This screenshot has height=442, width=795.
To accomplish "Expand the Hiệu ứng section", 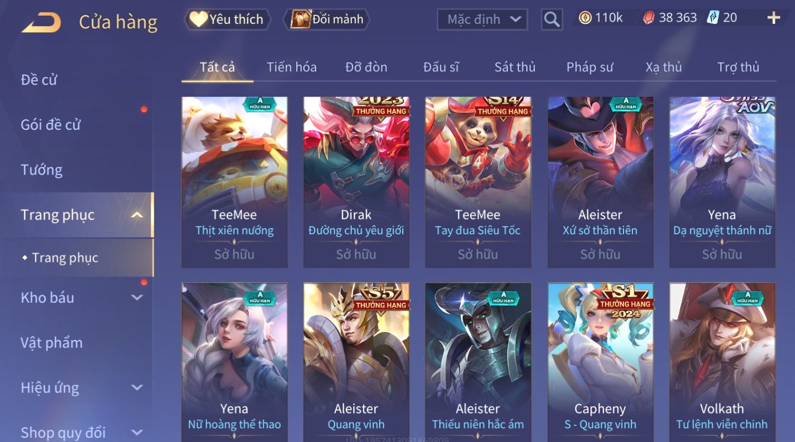I will click(137, 388).
